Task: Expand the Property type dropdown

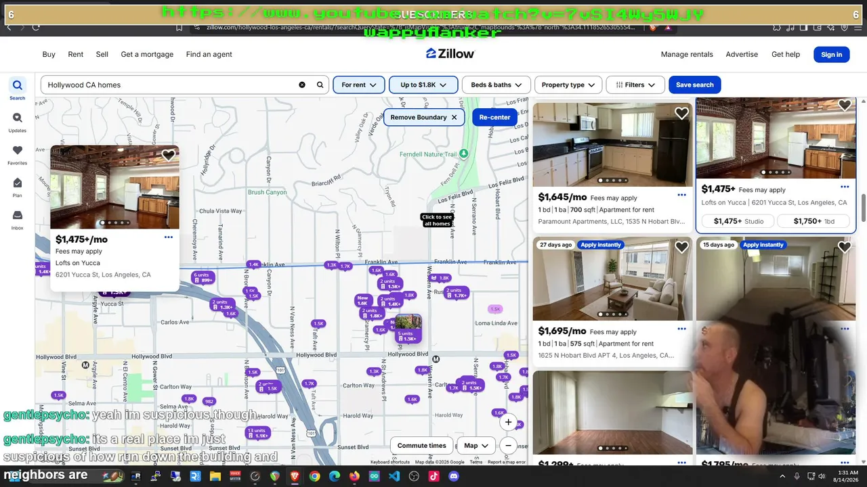Action: [x=568, y=85]
